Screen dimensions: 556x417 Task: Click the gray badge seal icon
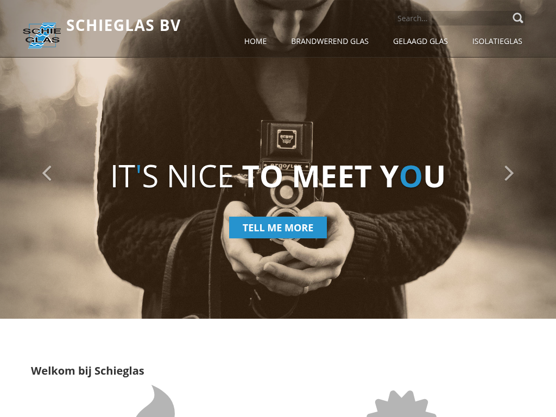click(x=401, y=404)
